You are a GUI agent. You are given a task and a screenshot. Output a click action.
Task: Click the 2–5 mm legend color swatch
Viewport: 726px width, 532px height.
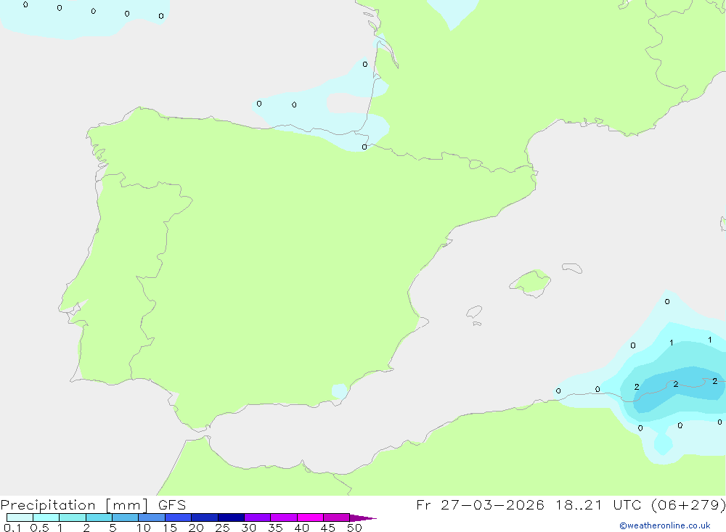coord(99,517)
